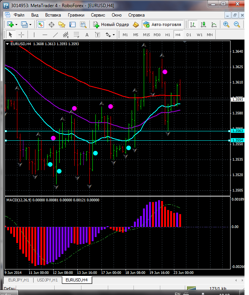
Task: Pick the trendline drawing tool
Action: point(55,35)
